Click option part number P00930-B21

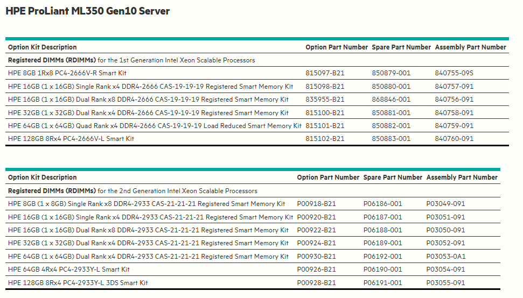coord(317,257)
